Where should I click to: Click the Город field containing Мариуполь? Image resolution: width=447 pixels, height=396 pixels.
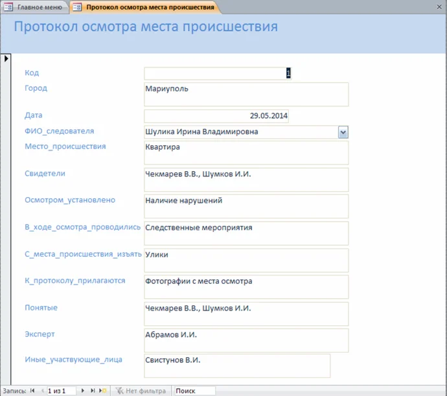246,94
